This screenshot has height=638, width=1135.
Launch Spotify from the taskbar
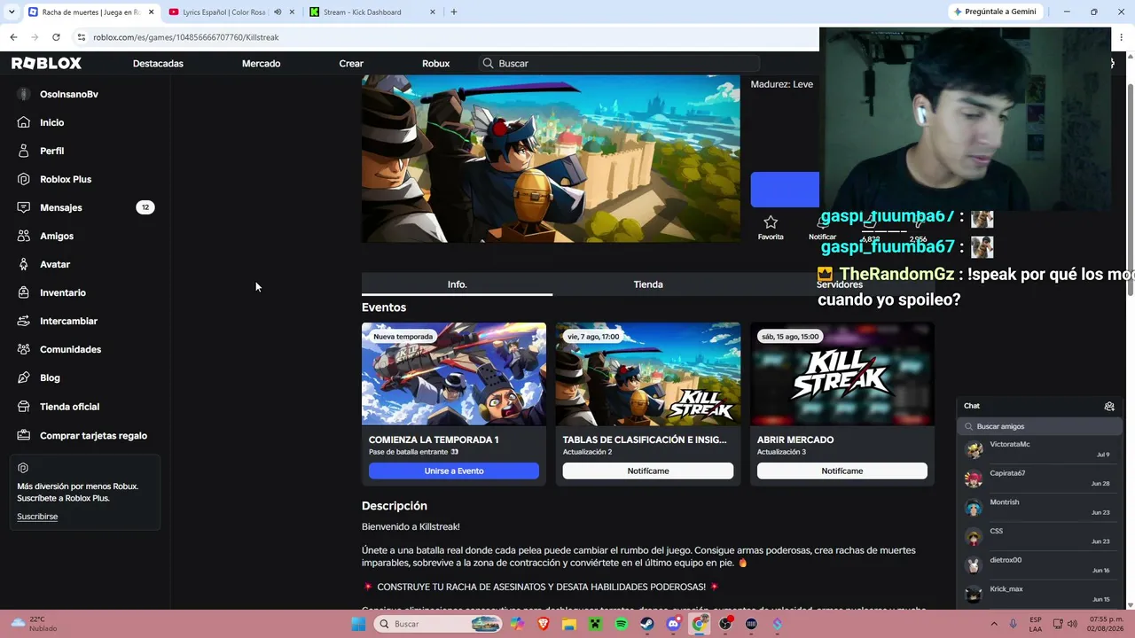click(x=621, y=624)
